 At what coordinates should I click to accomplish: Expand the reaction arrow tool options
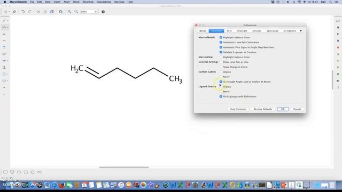pos(7,61)
